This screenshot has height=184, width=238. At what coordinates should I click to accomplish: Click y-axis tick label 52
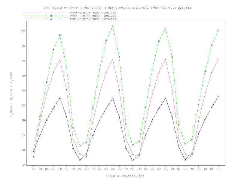(x=23, y=31)
